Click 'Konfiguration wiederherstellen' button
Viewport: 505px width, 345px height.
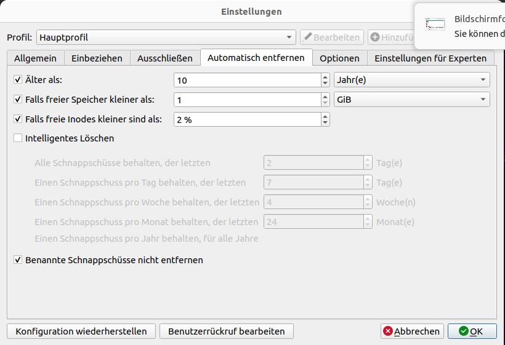click(81, 331)
